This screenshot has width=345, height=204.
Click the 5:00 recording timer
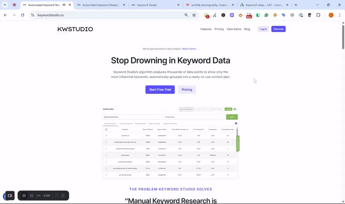pos(46,196)
